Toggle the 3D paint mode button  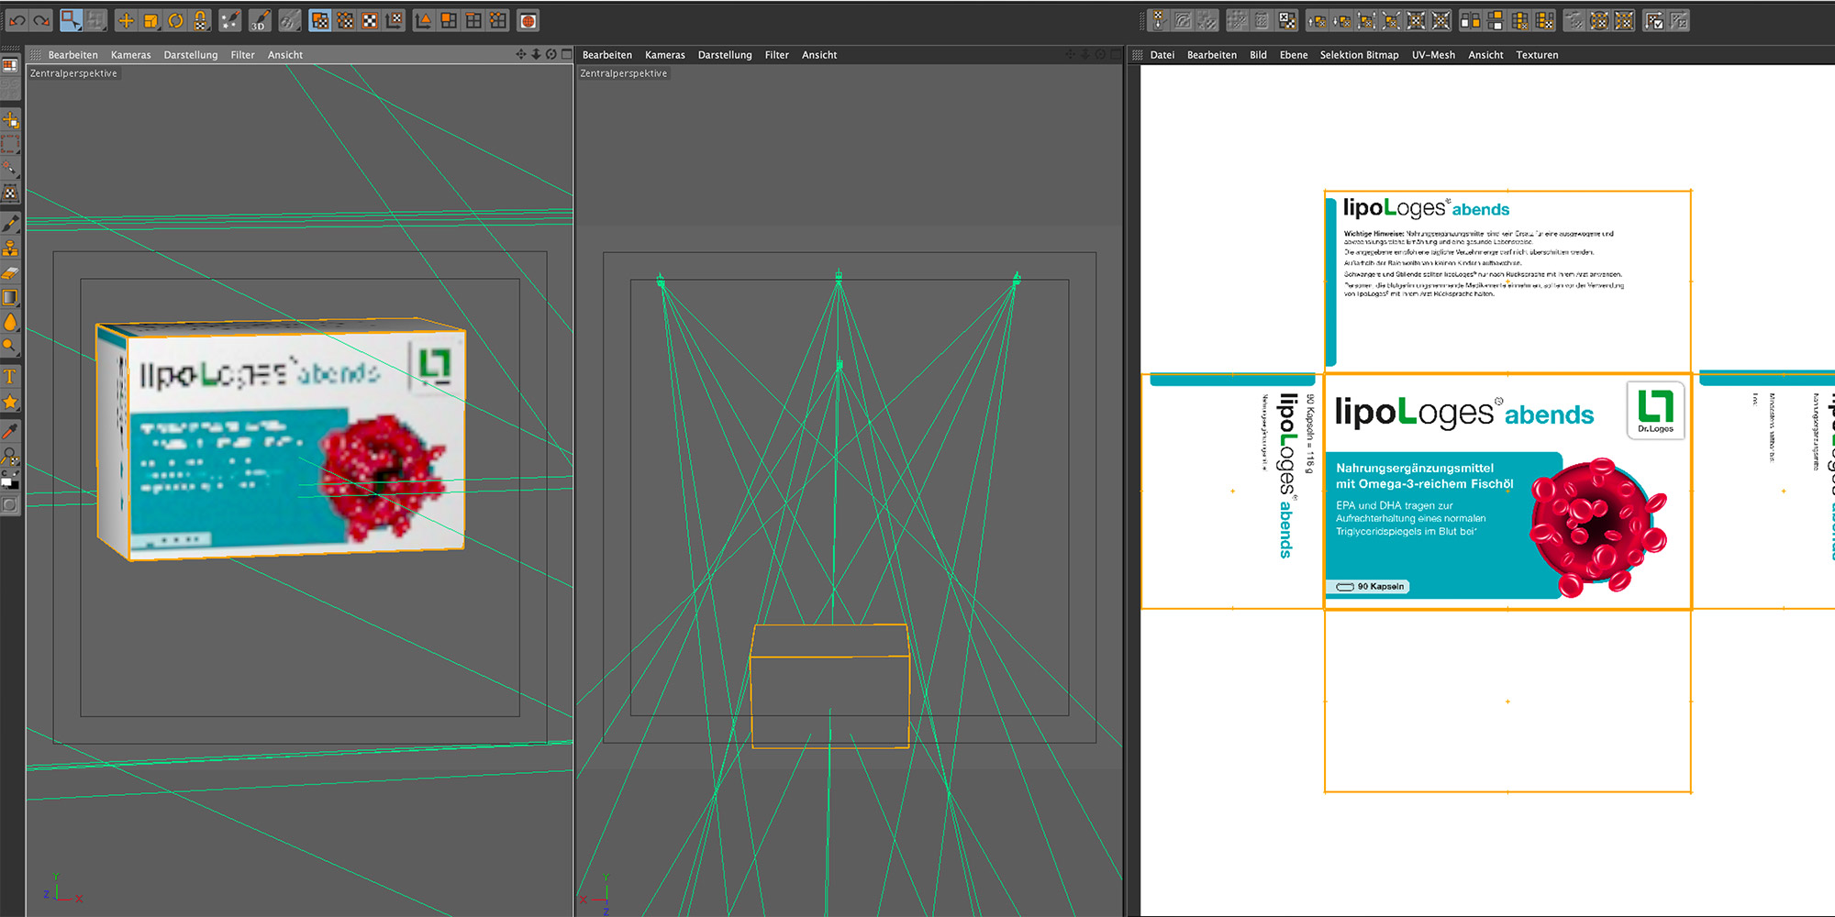[261, 20]
